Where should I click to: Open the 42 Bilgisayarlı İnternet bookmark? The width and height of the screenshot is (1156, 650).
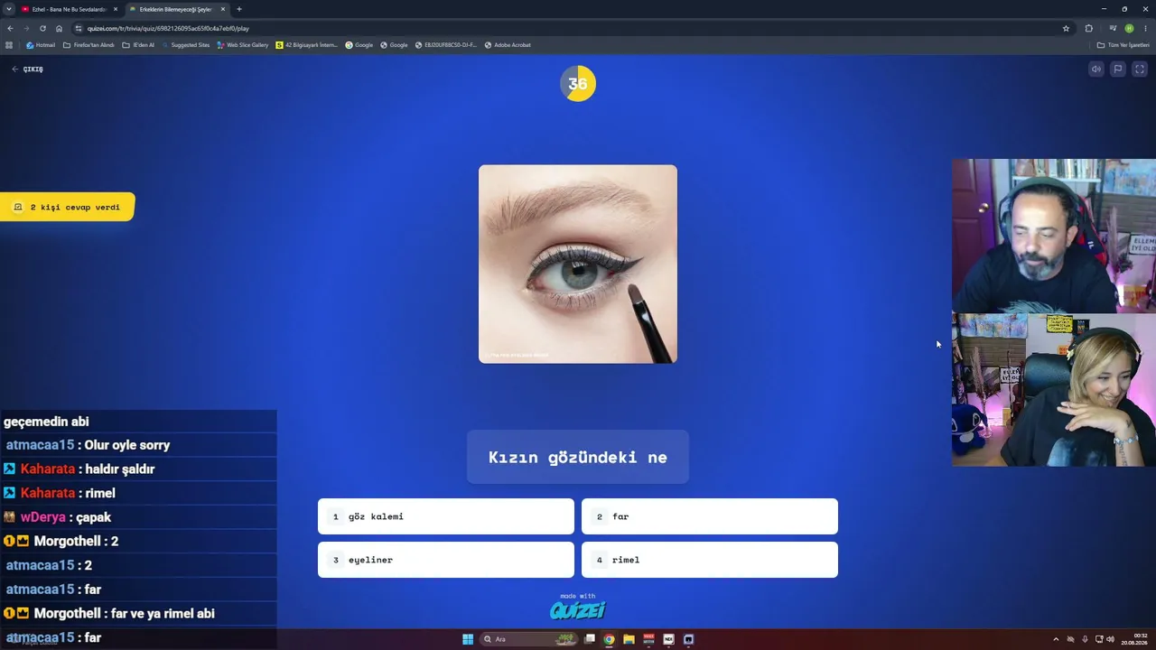point(307,45)
